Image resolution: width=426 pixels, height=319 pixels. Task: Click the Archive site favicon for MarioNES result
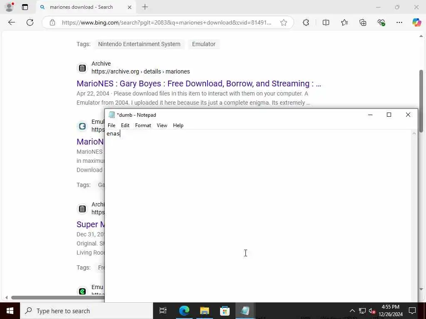pyautogui.click(x=82, y=68)
